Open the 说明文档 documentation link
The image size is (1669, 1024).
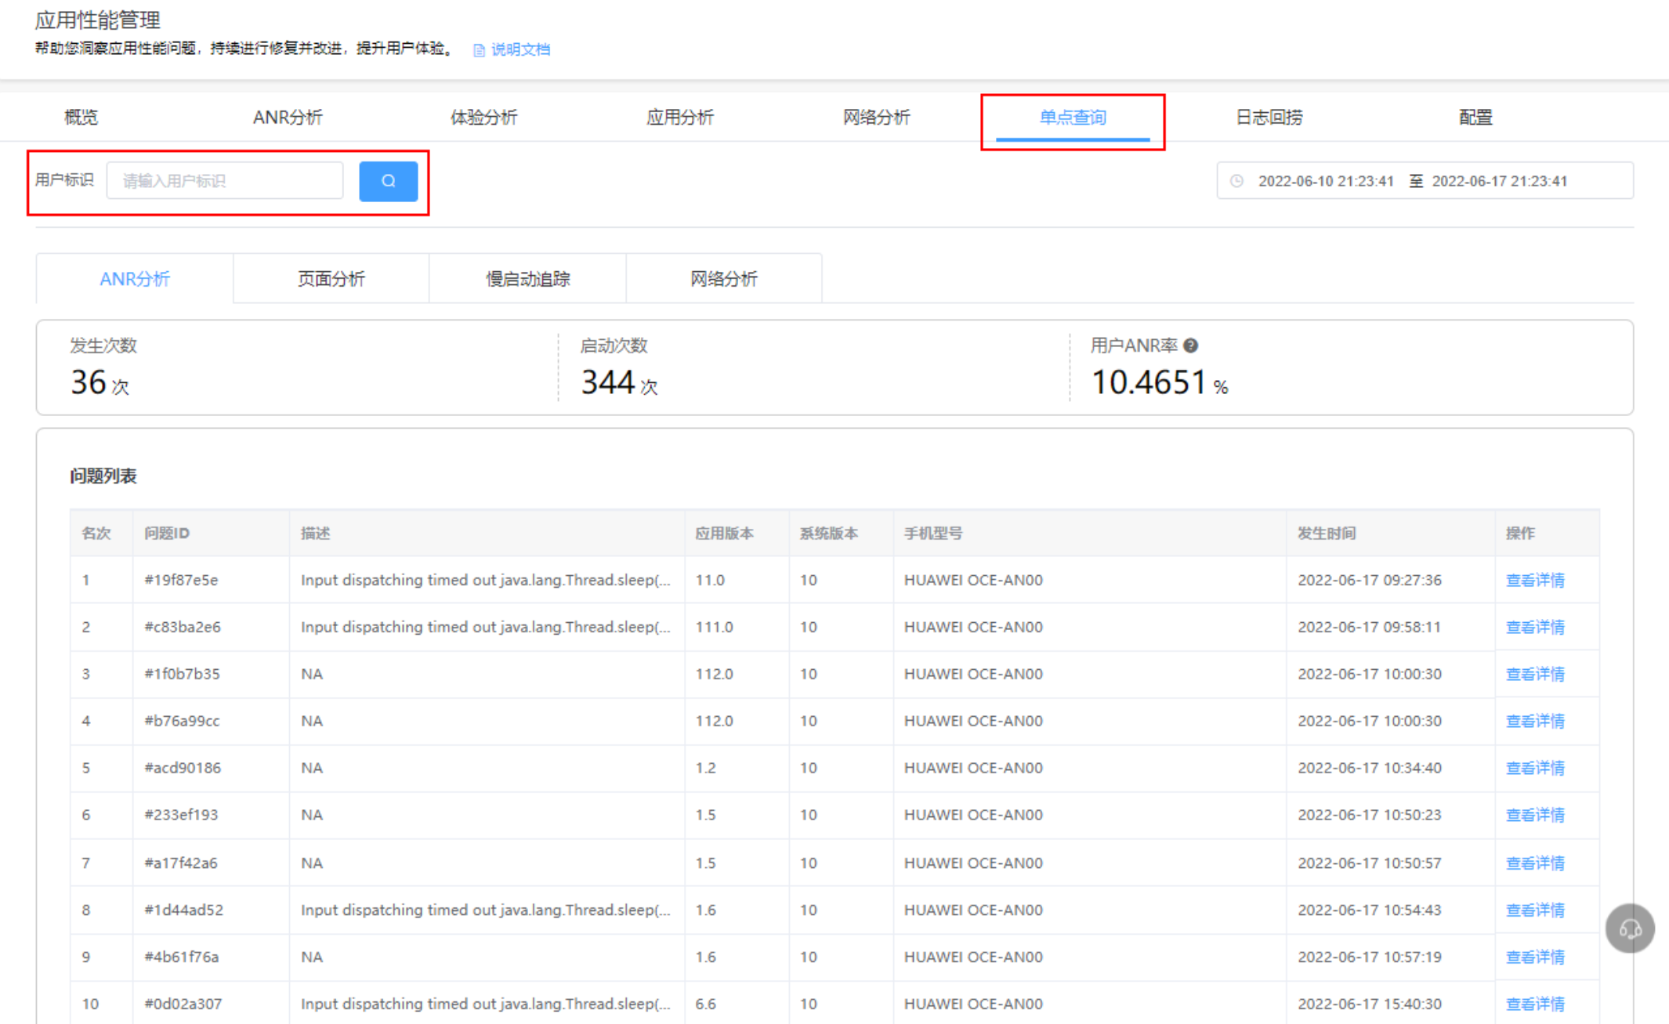click(x=520, y=49)
